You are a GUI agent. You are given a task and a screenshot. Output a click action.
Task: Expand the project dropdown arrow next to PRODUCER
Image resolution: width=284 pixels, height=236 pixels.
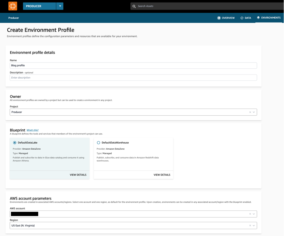tap(60, 6)
